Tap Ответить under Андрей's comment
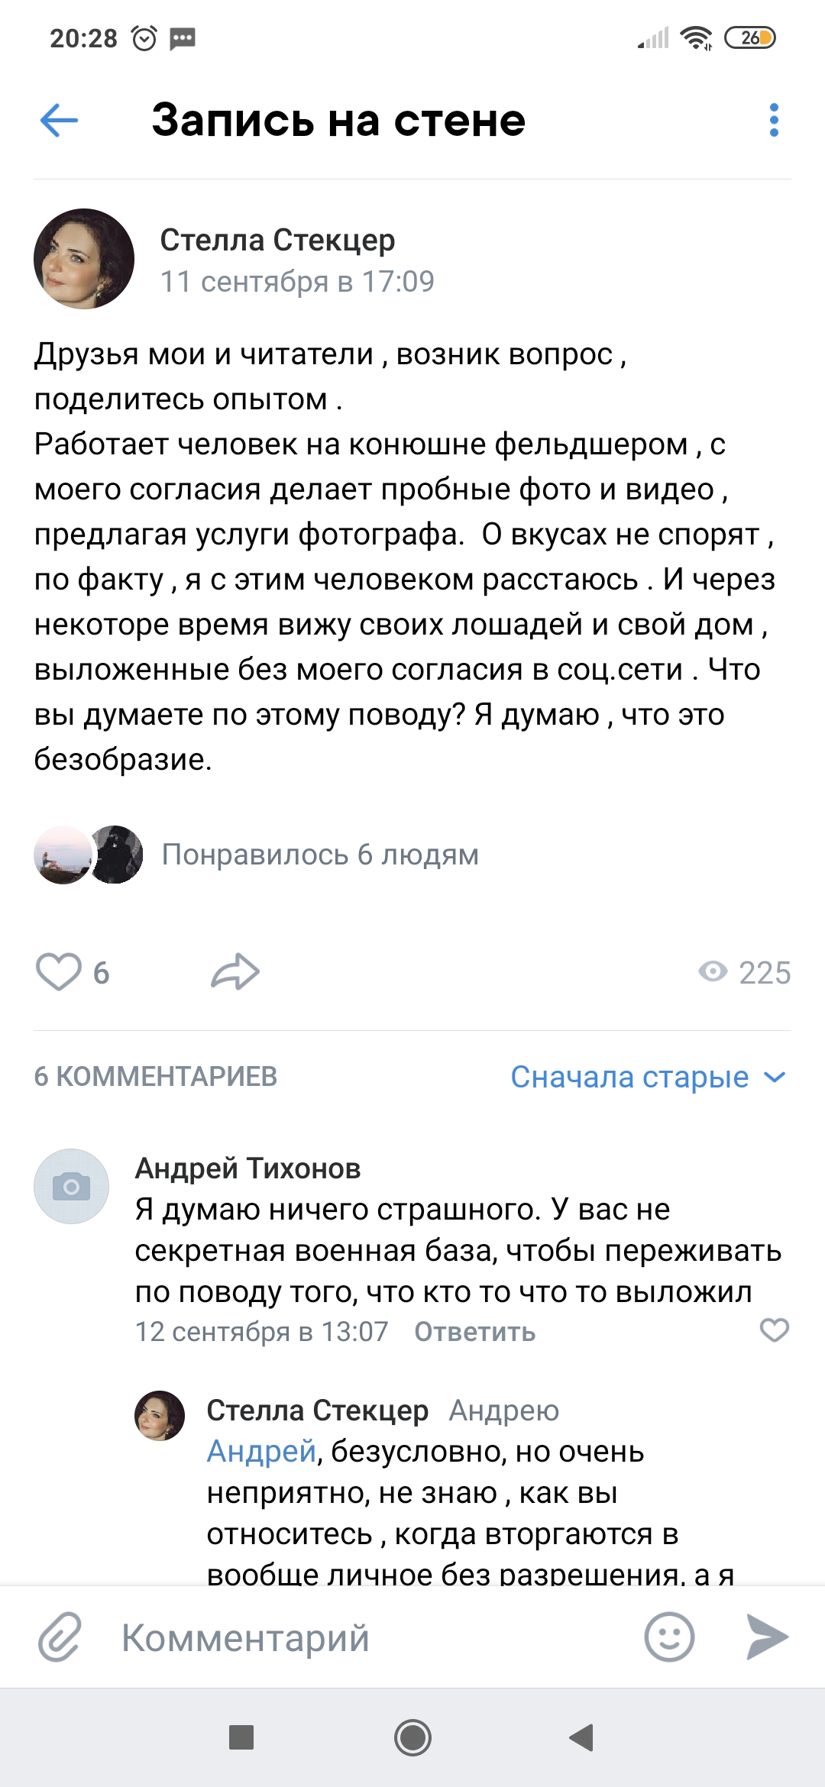This screenshot has width=825, height=1787. pos(474,1332)
